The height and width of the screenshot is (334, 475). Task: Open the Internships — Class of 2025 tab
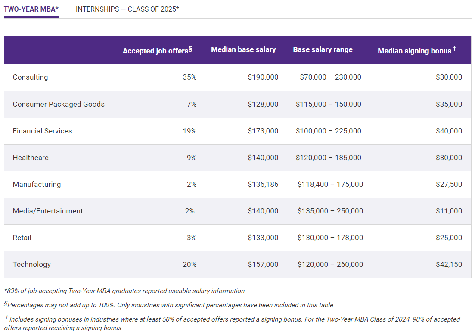pos(127,9)
